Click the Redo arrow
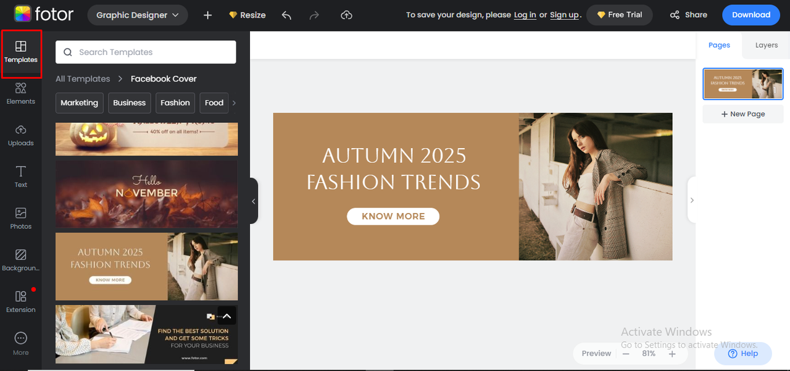The height and width of the screenshot is (371, 790). point(315,15)
